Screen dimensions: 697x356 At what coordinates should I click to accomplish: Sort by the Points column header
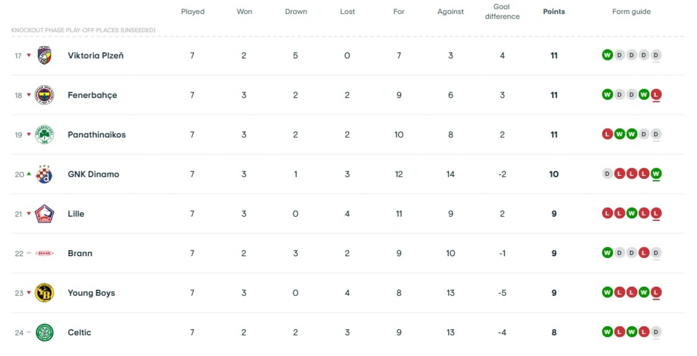coord(554,12)
